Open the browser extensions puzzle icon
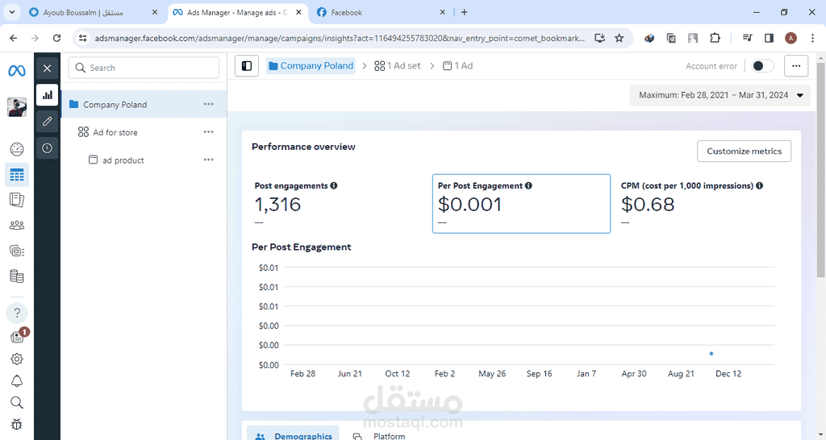The image size is (826, 440). point(715,38)
